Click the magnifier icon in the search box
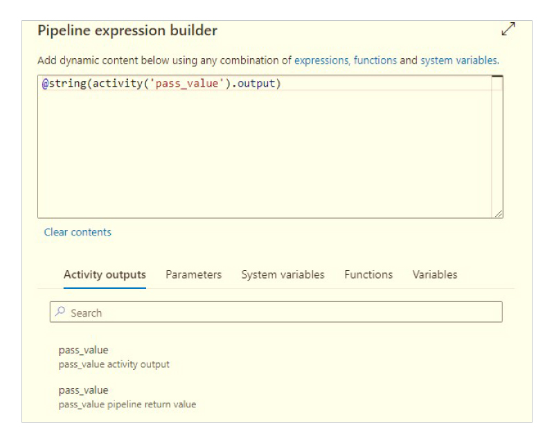This screenshot has height=442, width=554. tap(60, 312)
